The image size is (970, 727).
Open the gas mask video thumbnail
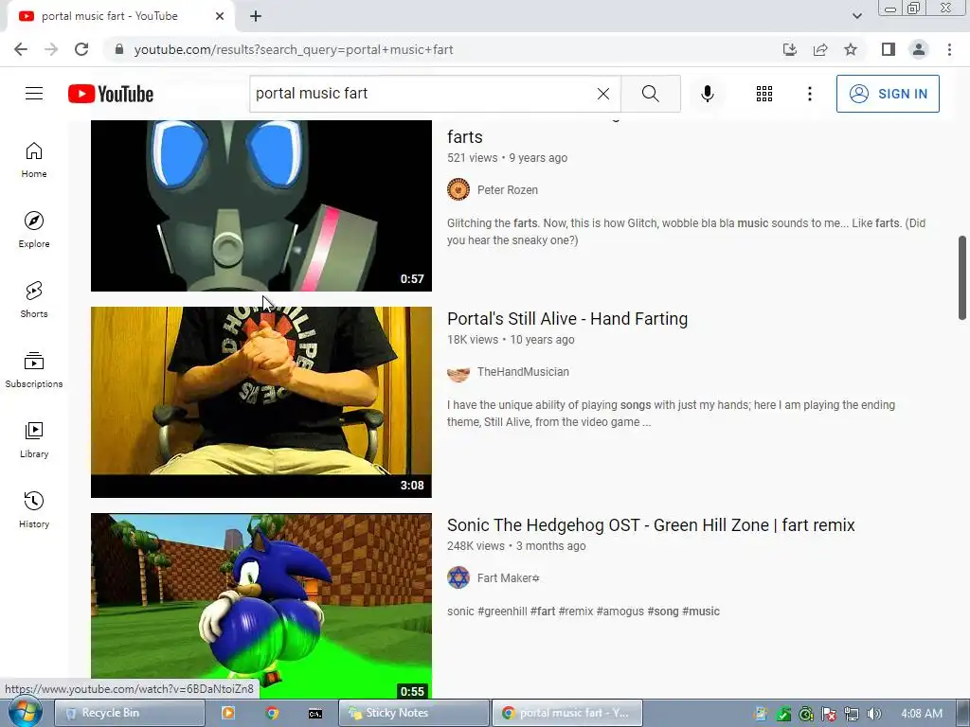(261, 205)
